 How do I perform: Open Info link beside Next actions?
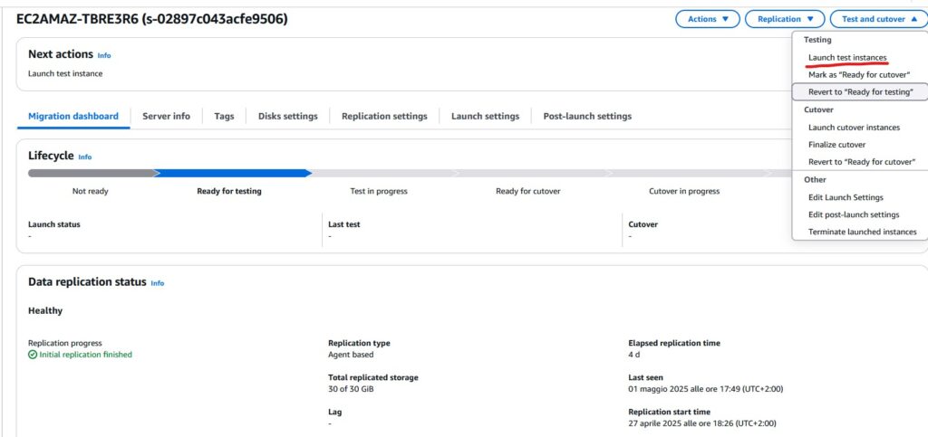pyautogui.click(x=104, y=55)
